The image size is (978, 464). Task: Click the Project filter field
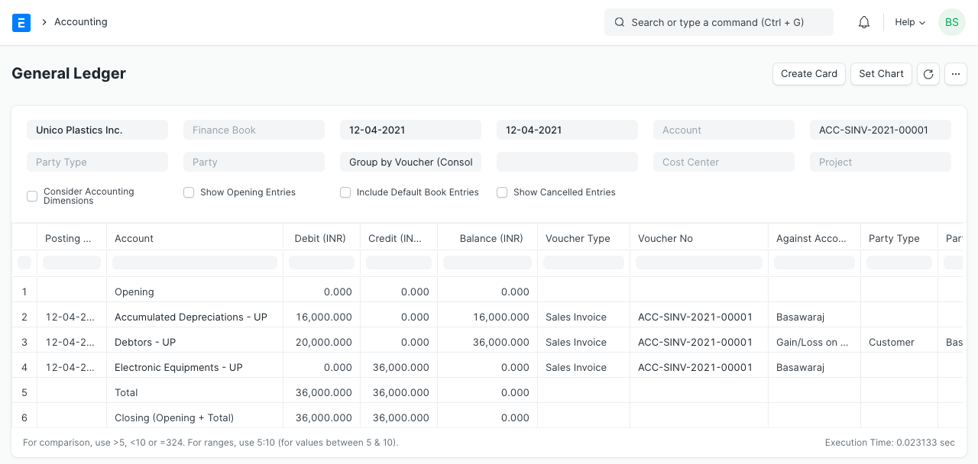click(x=880, y=162)
